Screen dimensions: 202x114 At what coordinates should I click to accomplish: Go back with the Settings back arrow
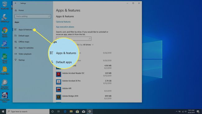pyautogui.click(x=16, y=3)
